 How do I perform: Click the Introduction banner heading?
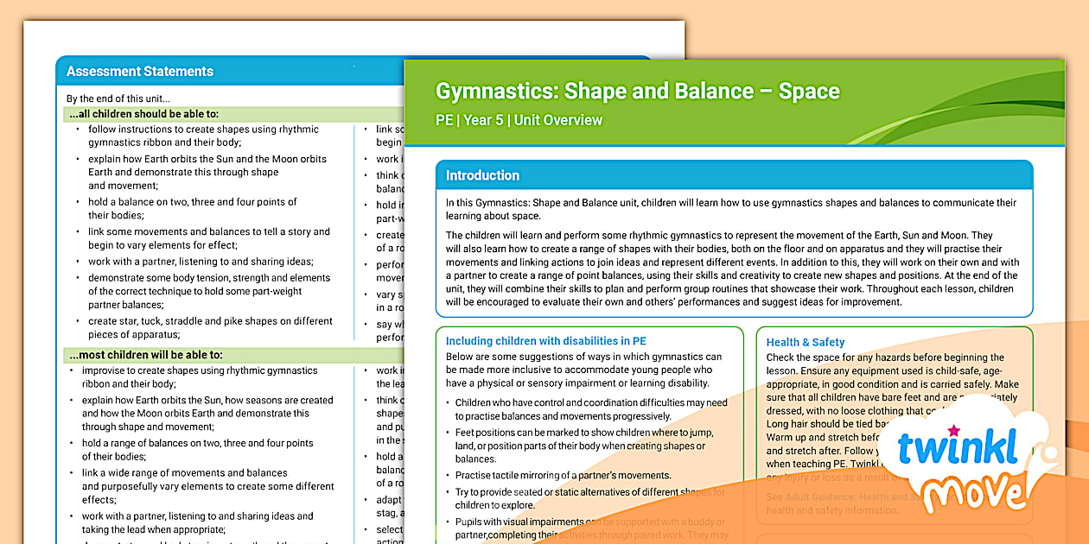click(482, 174)
